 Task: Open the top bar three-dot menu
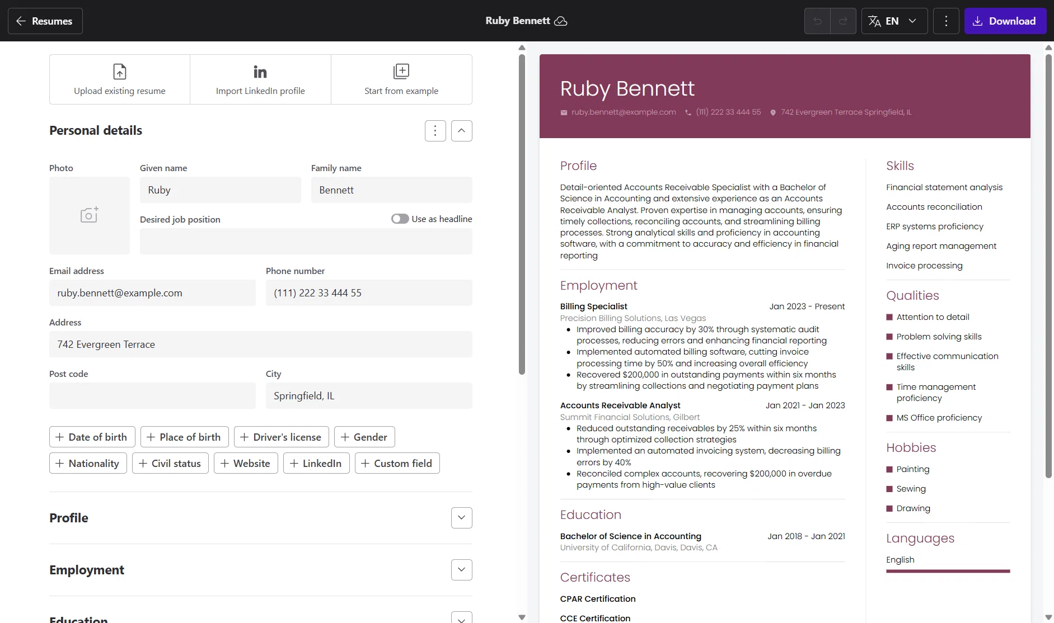pyautogui.click(x=946, y=21)
